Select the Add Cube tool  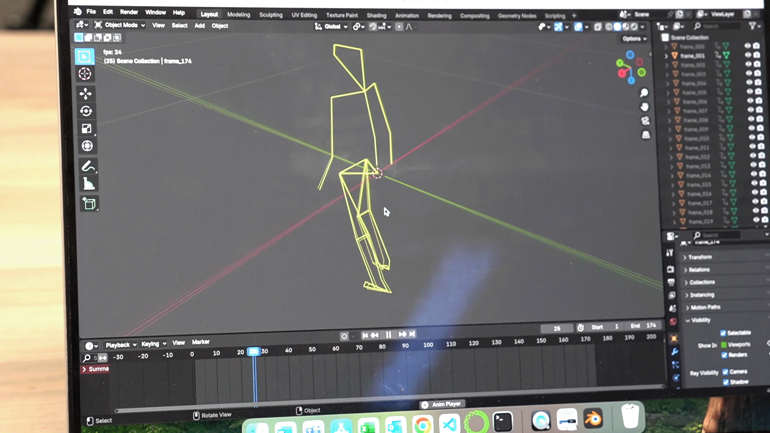pos(89,204)
